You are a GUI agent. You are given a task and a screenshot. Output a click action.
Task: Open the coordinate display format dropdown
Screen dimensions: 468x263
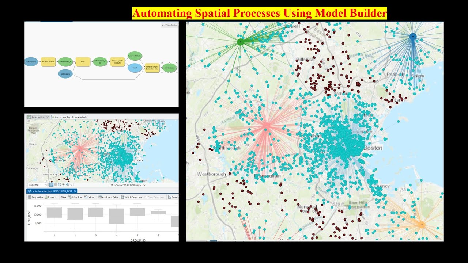tap(144, 185)
